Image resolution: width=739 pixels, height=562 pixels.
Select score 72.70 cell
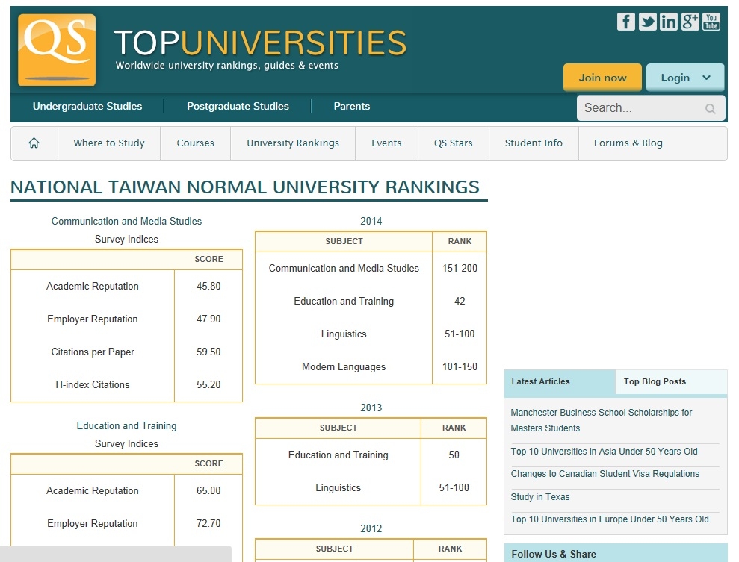[208, 524]
